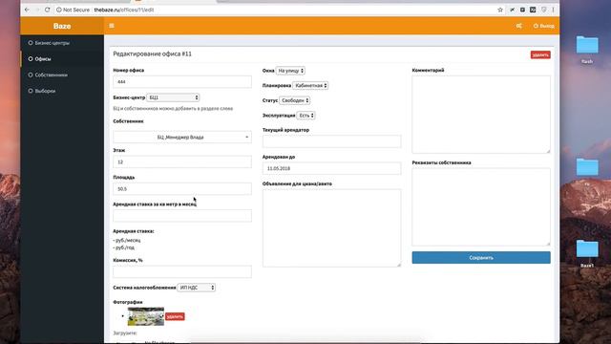This screenshot has height=344, width=611.
Task: Open the browser three-dot menu
Action: click(553, 10)
